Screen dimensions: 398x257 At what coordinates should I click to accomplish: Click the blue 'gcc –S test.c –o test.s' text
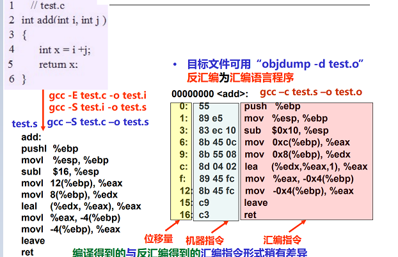pyautogui.click(x=98, y=122)
